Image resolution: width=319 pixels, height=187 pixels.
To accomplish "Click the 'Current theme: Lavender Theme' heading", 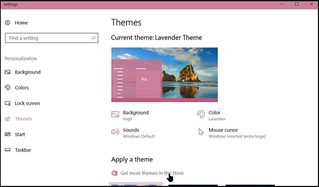I will click(x=157, y=37).
